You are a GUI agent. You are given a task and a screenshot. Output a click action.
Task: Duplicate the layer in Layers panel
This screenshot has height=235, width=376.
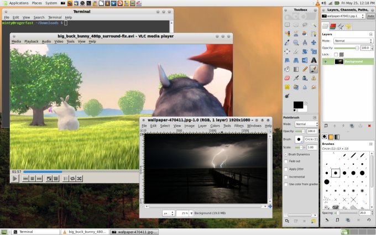tap(352, 126)
